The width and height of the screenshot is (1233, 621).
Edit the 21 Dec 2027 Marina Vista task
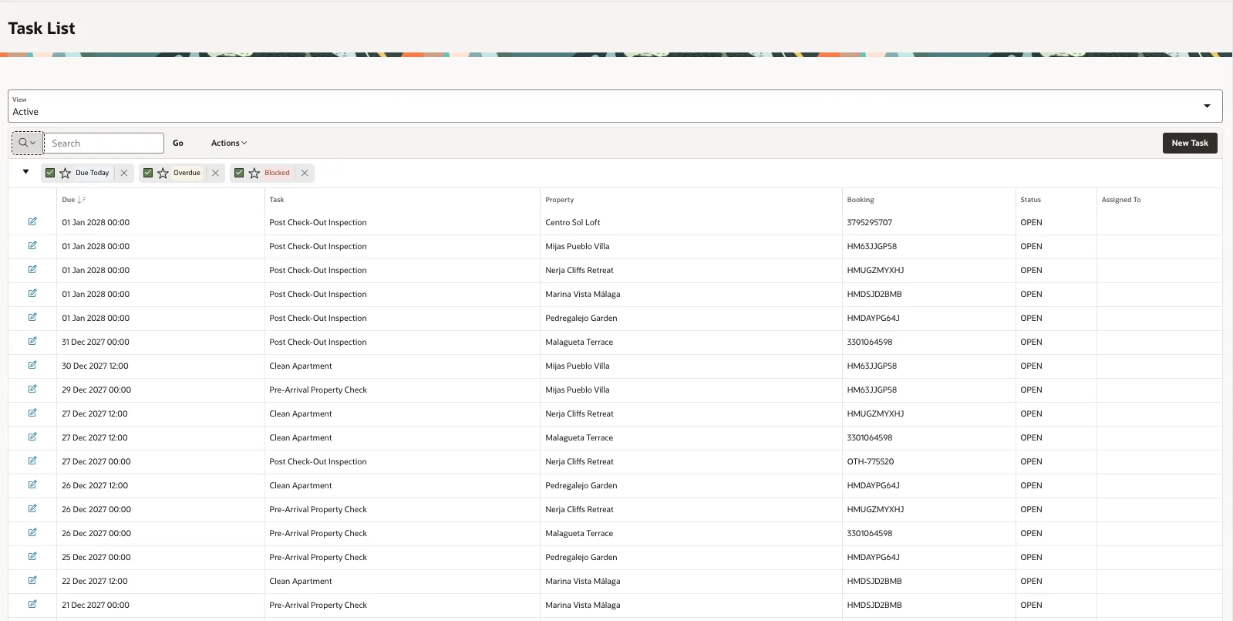point(32,605)
